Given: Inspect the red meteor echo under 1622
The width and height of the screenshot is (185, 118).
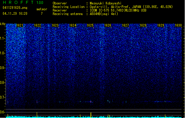Looking at the screenshot, I should click(x=37, y=101).
